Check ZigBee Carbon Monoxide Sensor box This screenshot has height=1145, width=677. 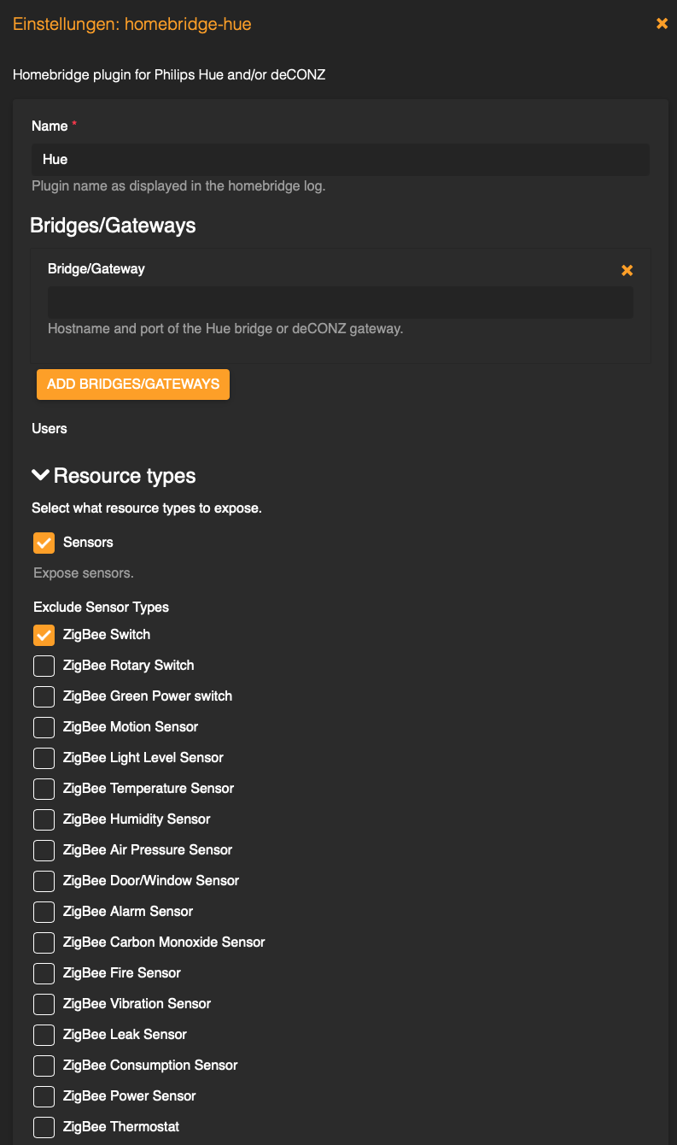pos(44,942)
